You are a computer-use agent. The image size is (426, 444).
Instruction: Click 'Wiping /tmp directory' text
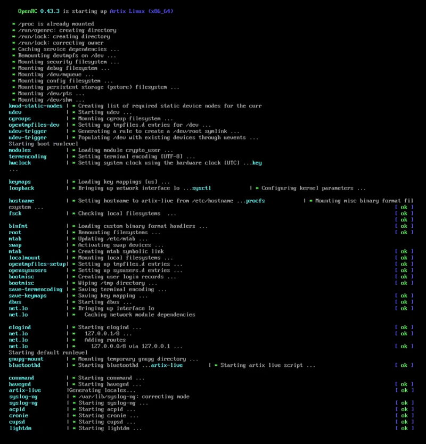(x=118, y=283)
